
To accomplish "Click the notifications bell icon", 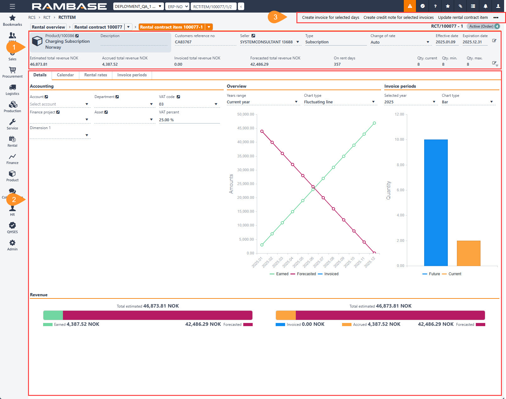I will [x=485, y=6].
